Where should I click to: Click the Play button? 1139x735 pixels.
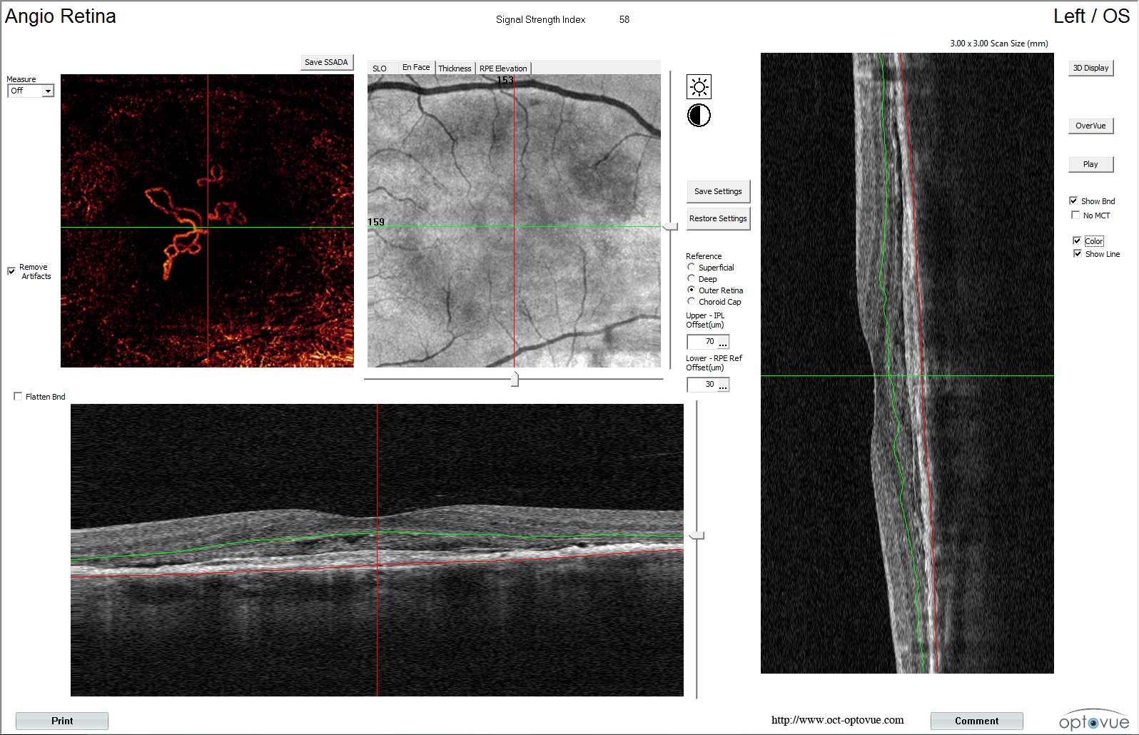click(1090, 164)
